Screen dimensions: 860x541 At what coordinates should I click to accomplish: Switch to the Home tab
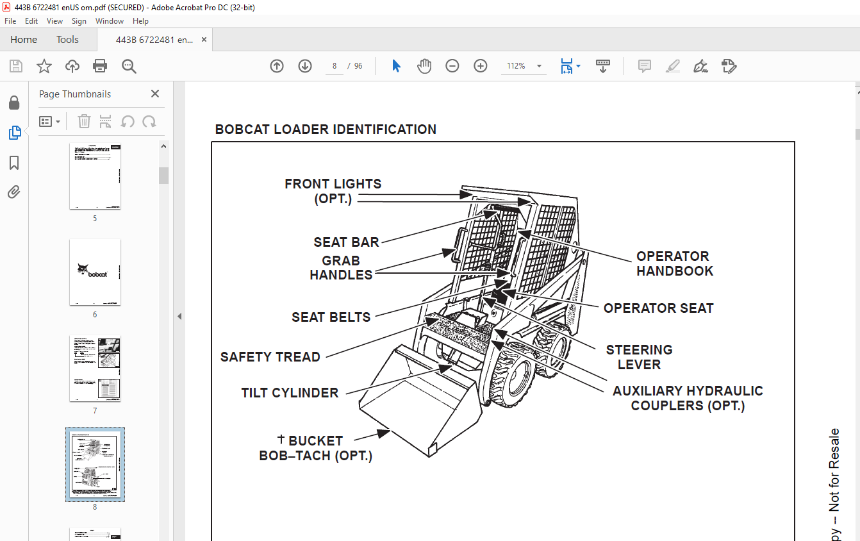pyautogui.click(x=24, y=40)
